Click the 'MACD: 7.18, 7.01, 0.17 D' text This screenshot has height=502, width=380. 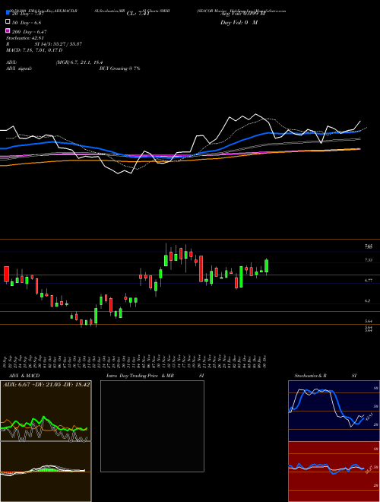(34, 50)
